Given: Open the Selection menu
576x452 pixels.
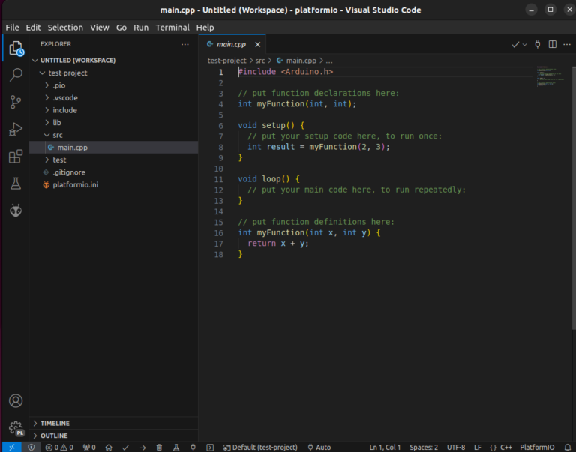Looking at the screenshot, I should coord(65,28).
